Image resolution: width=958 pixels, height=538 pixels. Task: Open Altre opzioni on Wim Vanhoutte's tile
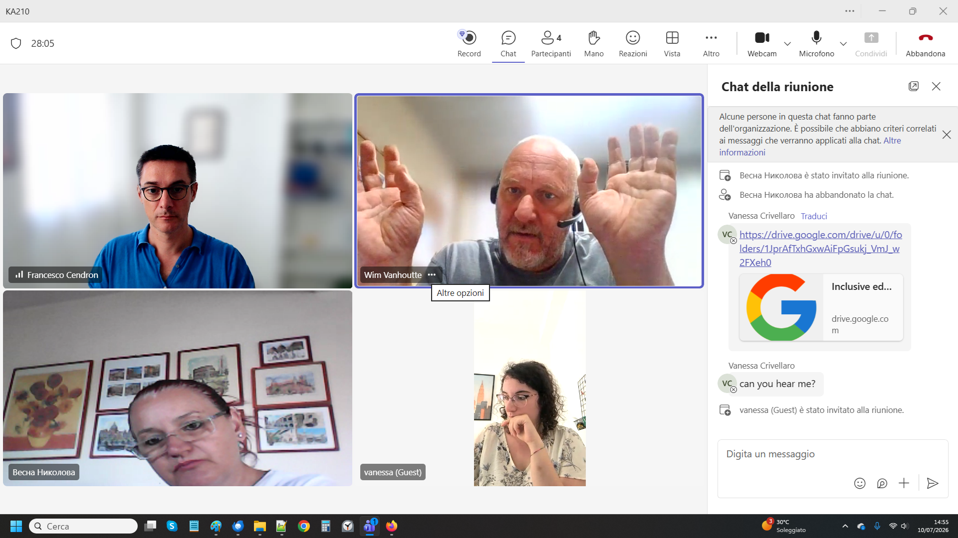pos(432,275)
